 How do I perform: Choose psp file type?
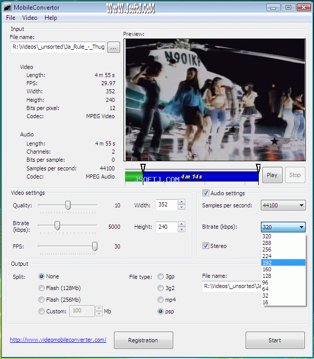tap(161, 311)
